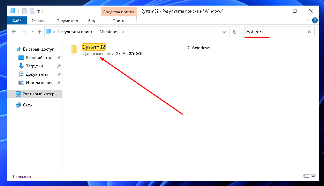The height and width of the screenshot is (186, 324).
Task: Go back using the Back arrow
Action: tap(14, 32)
